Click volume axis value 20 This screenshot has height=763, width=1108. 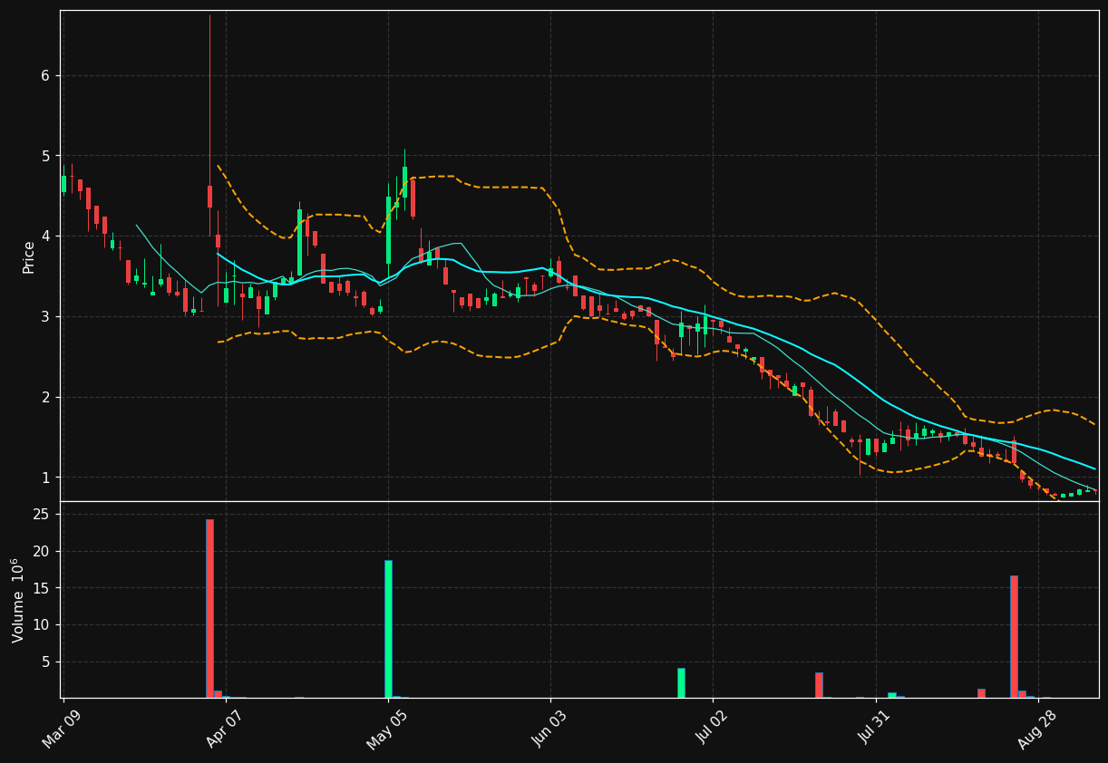[41, 551]
